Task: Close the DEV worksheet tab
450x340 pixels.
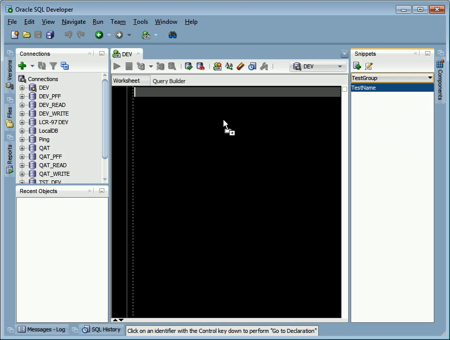Action: (138, 53)
